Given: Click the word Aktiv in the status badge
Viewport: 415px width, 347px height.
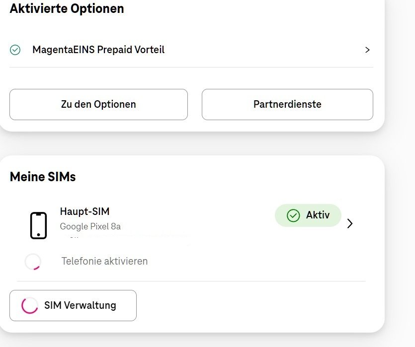Looking at the screenshot, I should point(318,215).
